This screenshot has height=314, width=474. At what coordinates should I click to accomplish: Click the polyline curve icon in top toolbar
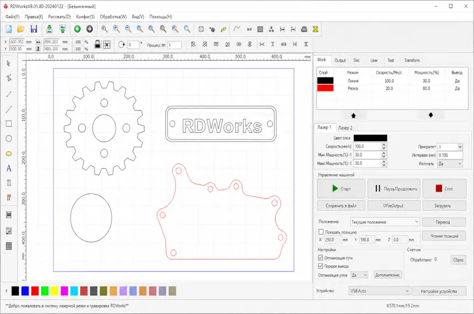237,29
